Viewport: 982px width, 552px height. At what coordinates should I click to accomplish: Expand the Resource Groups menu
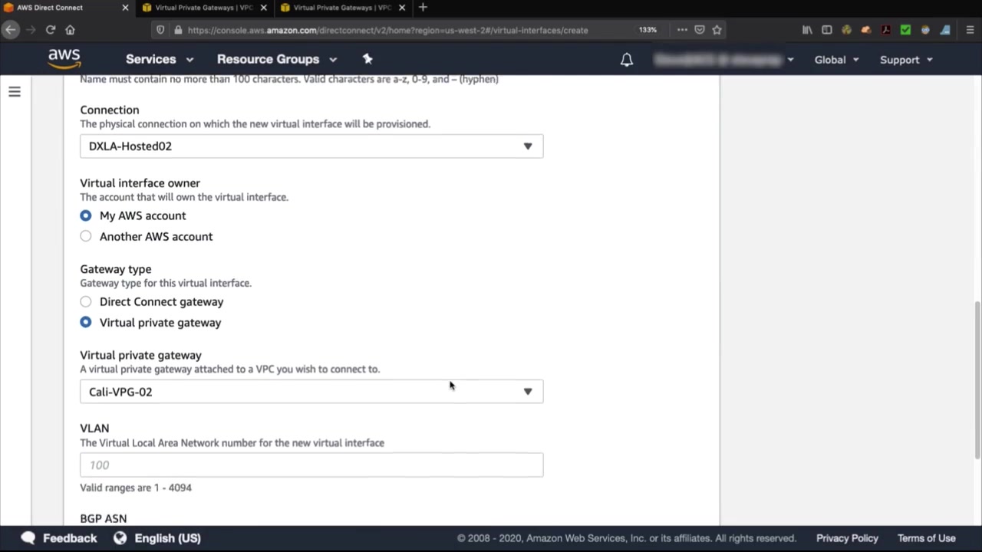click(x=277, y=59)
